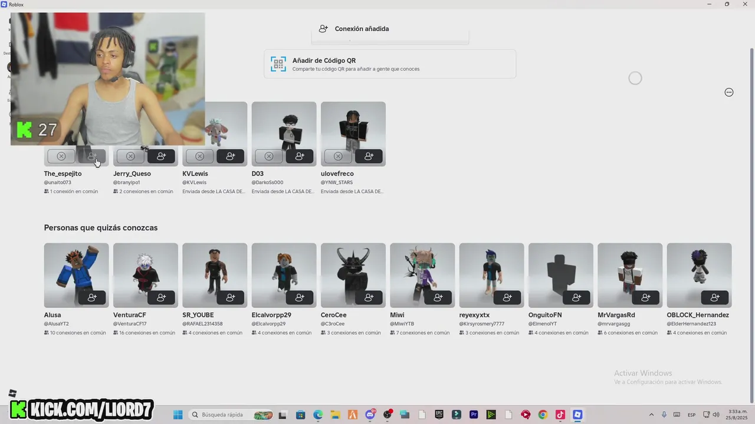This screenshot has height=424, width=755.
Task: Click the @DarkoSs000 username text
Action: coord(268,183)
